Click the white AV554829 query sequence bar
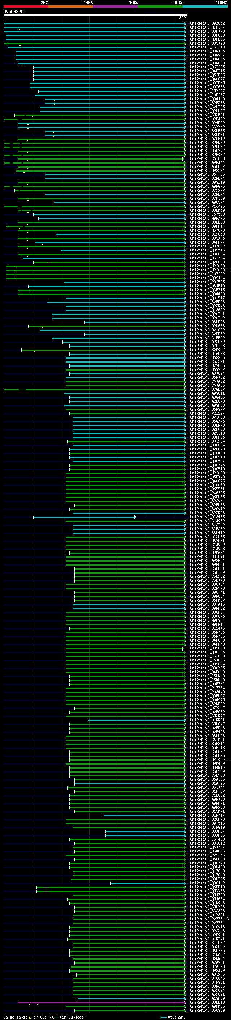 (x=95, y=15)
